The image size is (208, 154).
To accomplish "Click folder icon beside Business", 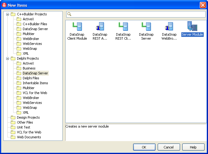I will point(19,68).
